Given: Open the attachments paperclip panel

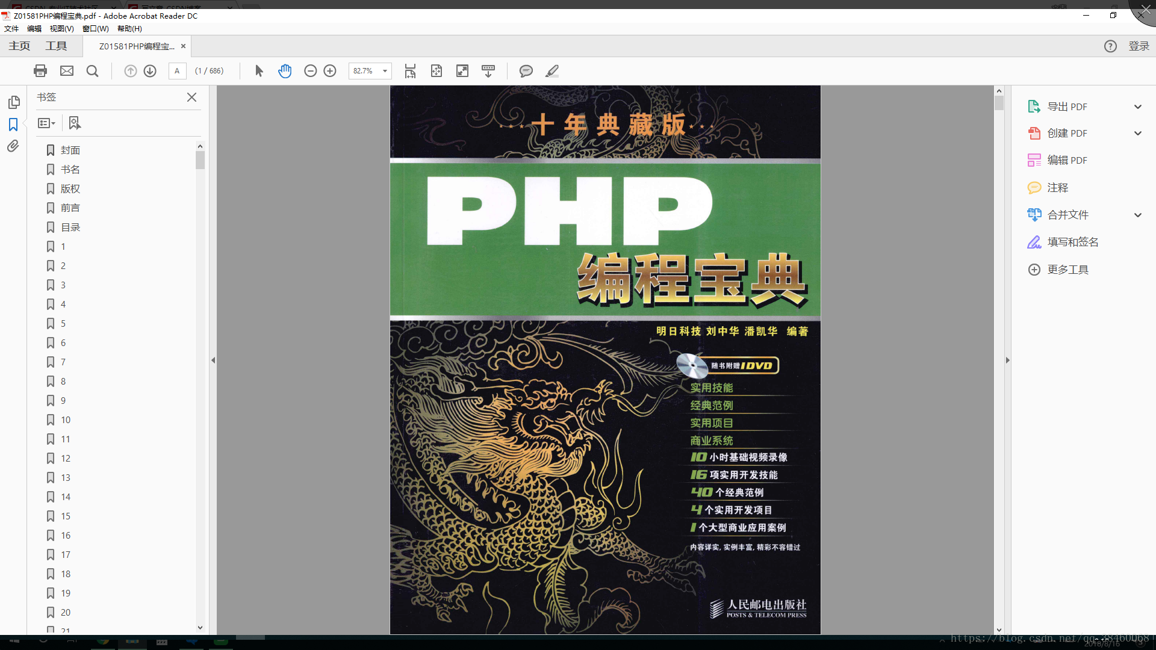Looking at the screenshot, I should coord(13,146).
